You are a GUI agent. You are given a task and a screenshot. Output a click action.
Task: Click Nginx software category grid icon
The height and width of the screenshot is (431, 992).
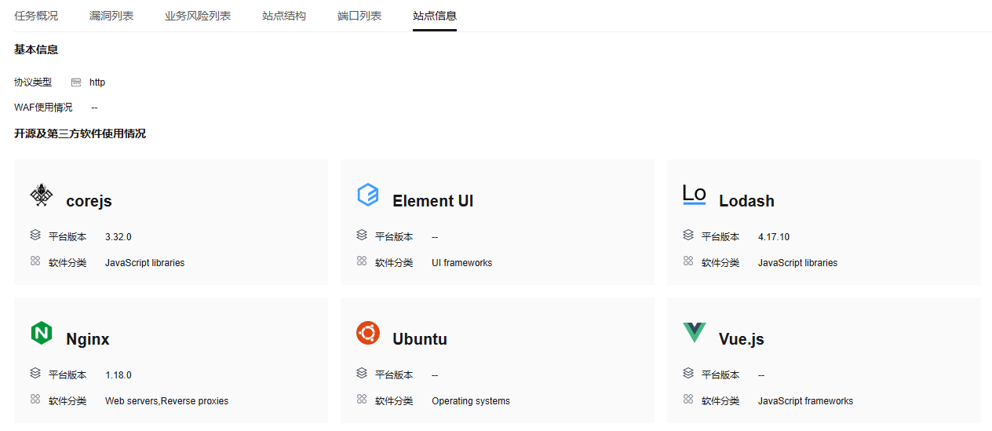(35, 399)
